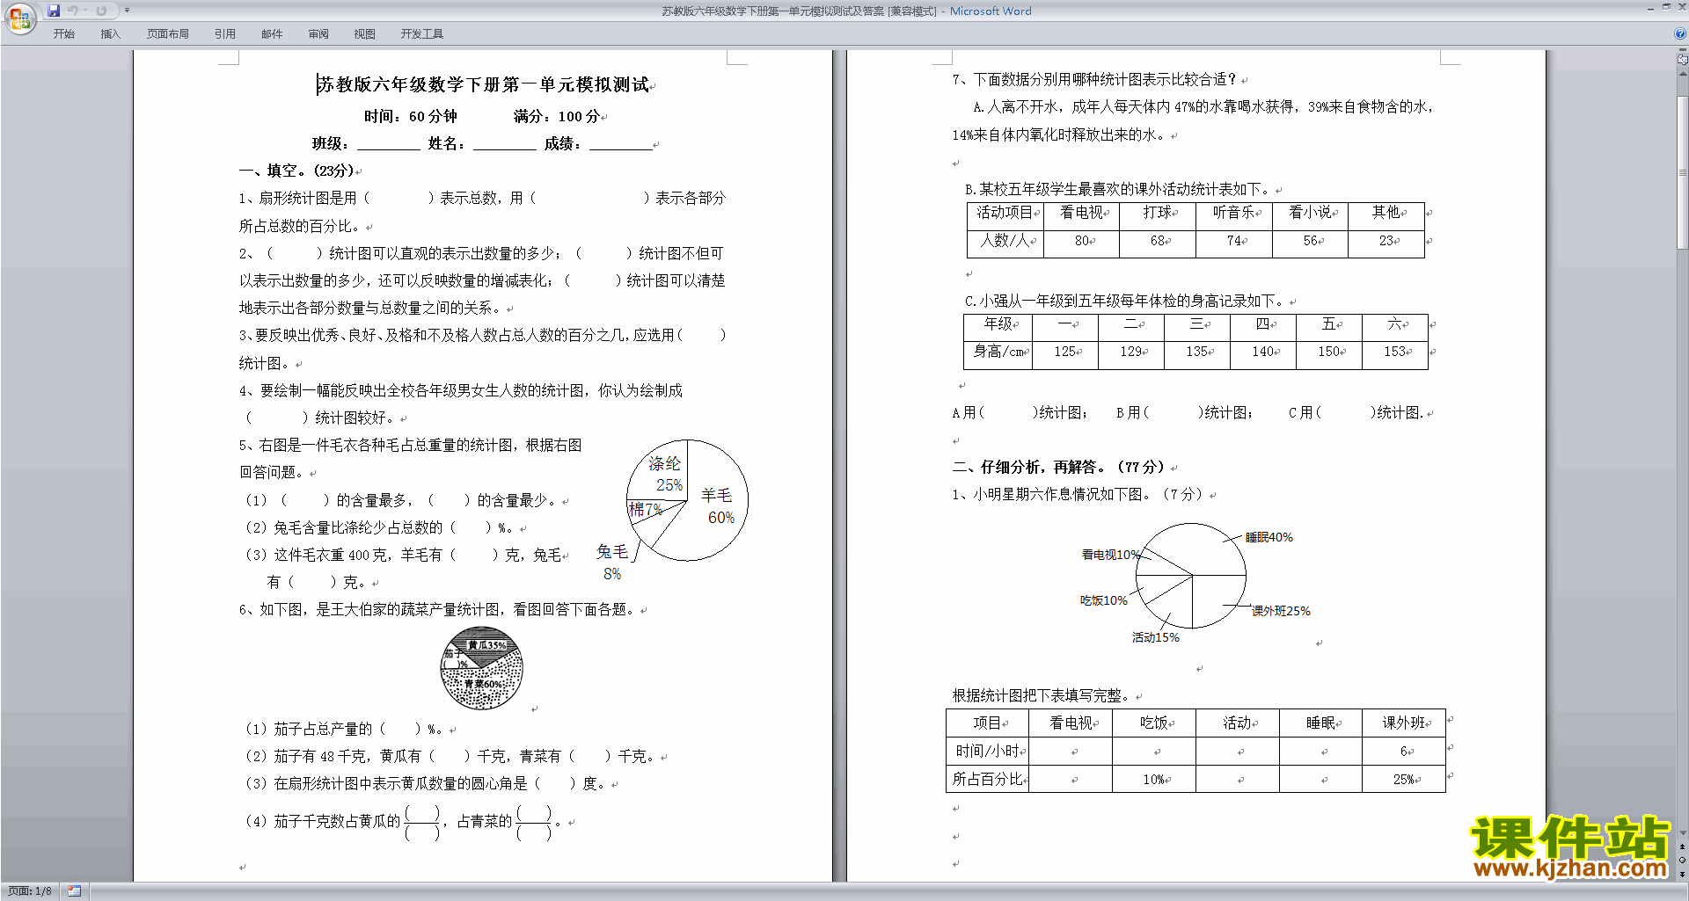
Task: Select the 审阅 ribbon tab
Action: click(x=318, y=34)
